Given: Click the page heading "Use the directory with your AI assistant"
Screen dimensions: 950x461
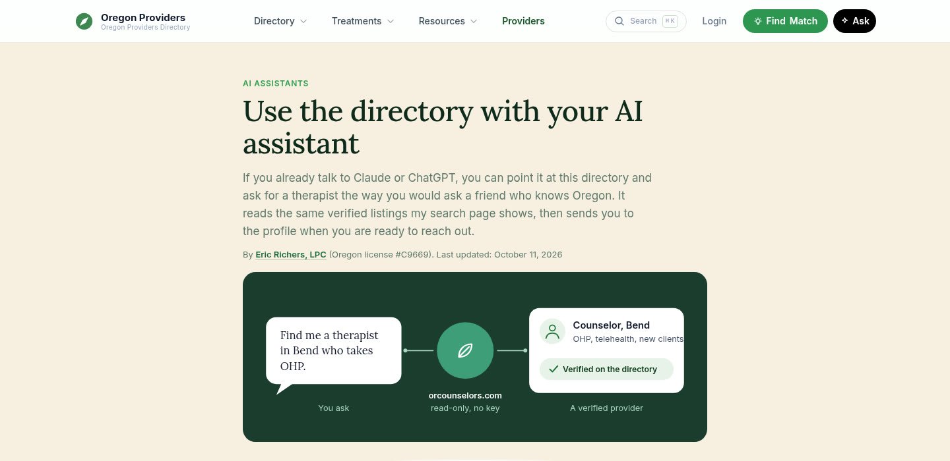Looking at the screenshot, I should (443, 127).
